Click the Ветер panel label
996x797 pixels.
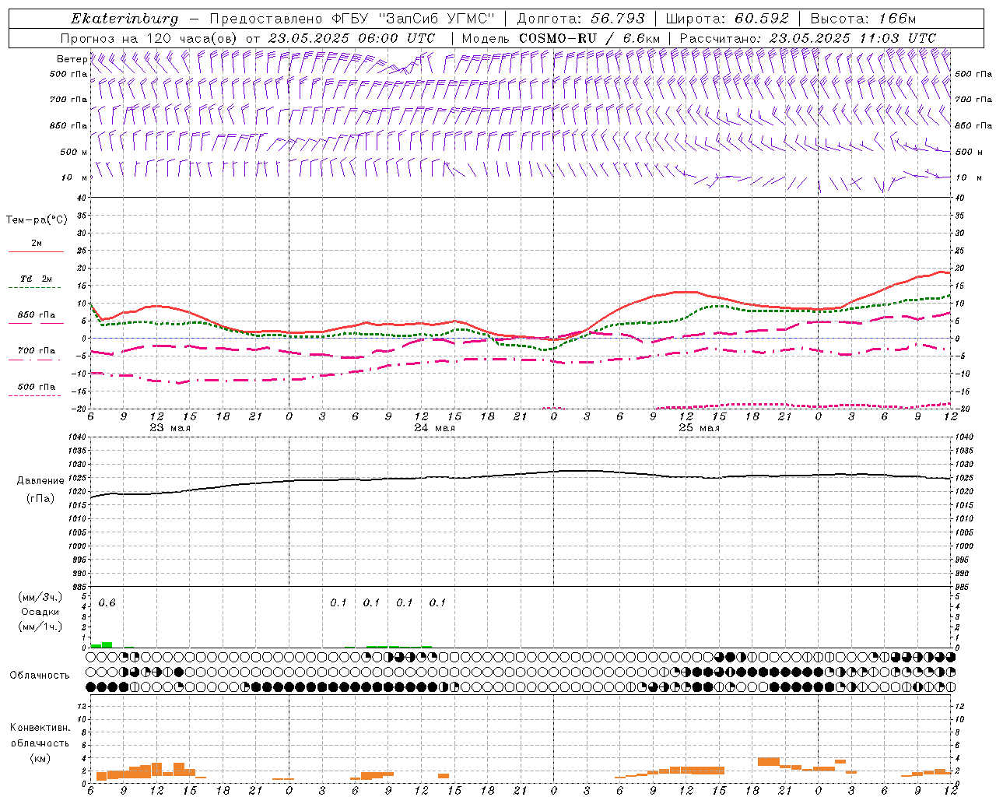pyautogui.click(x=72, y=59)
